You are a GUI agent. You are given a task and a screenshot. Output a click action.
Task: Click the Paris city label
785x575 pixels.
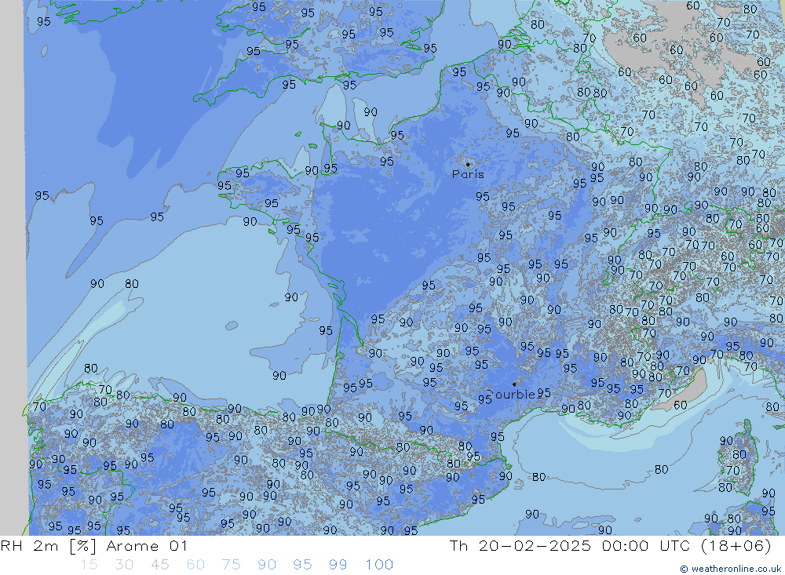point(468,174)
